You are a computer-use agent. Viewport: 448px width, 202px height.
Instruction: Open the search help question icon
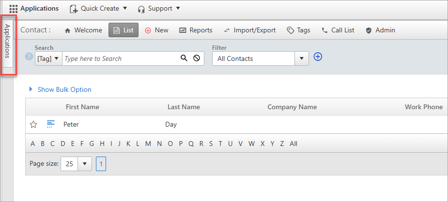click(29, 57)
